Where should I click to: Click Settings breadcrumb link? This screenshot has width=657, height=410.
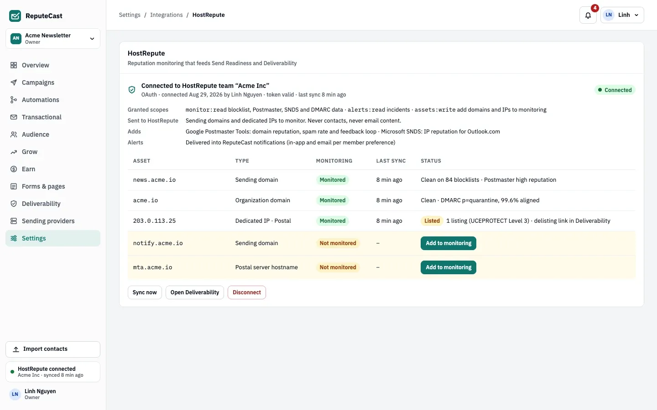point(130,15)
